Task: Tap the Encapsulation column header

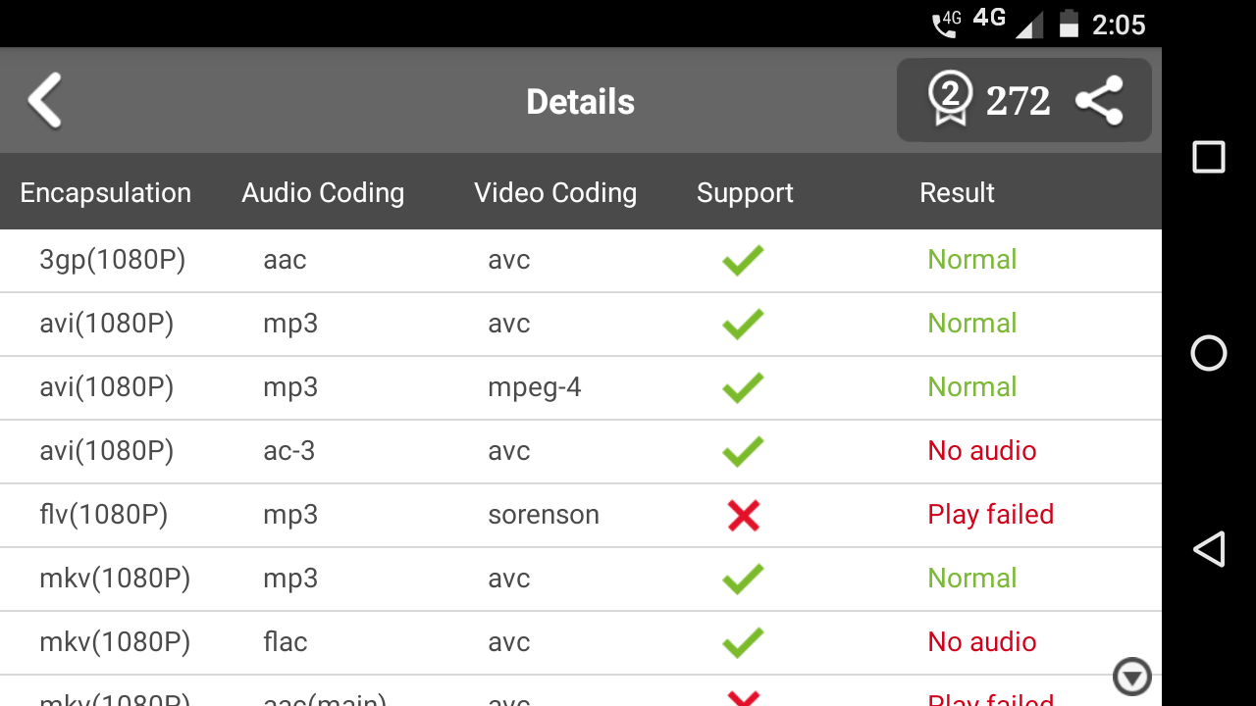Action: (105, 193)
